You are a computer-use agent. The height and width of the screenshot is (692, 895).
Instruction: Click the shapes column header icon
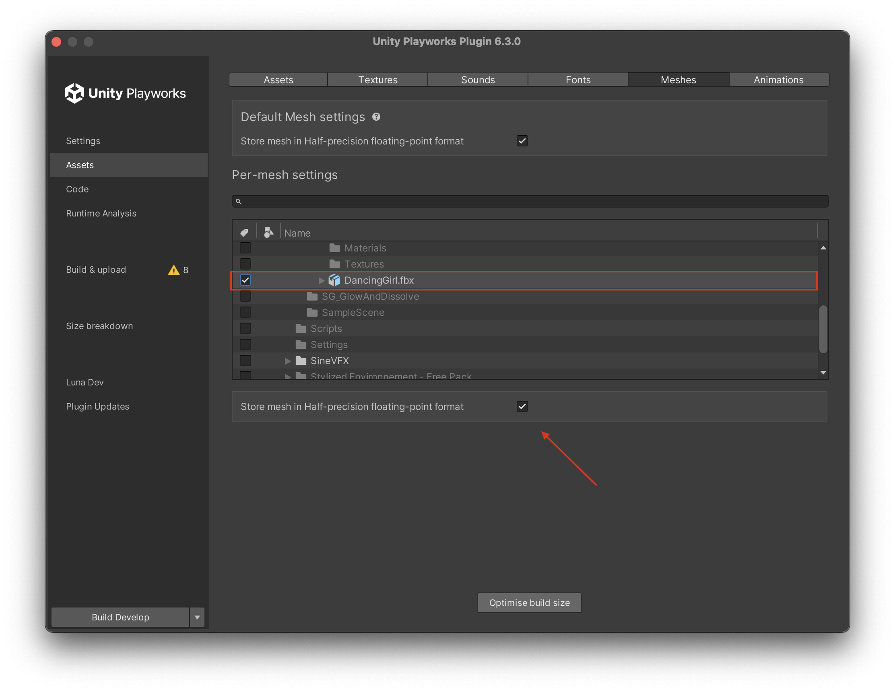pyautogui.click(x=268, y=233)
